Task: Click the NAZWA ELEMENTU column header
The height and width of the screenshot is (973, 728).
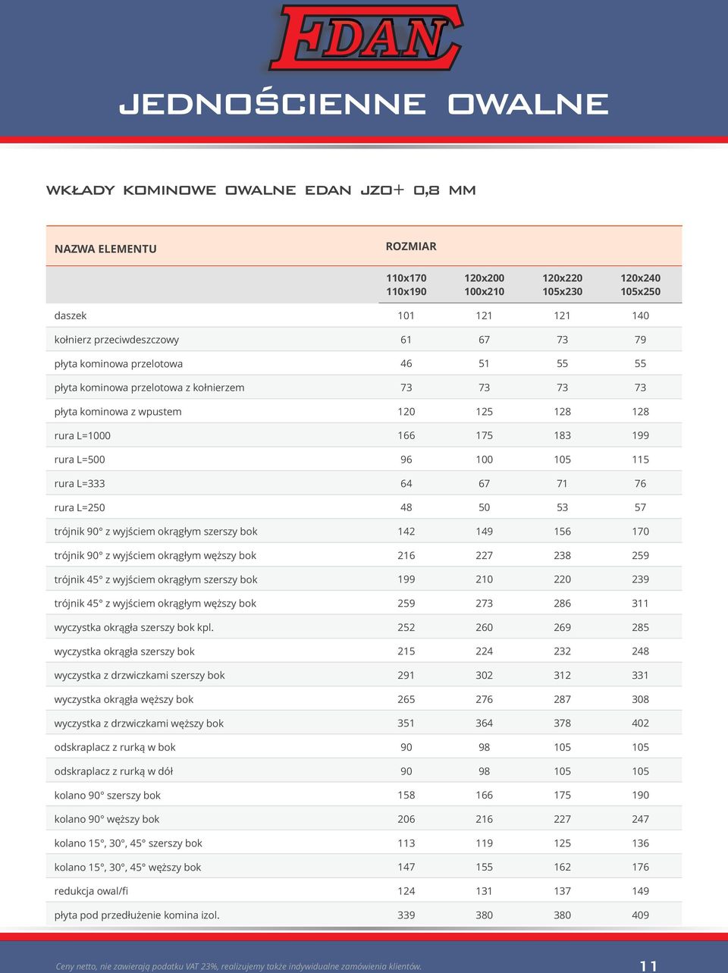Action: 105,249
